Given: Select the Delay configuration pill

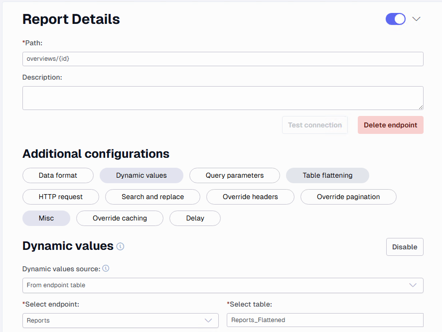Looking at the screenshot, I should [195, 218].
